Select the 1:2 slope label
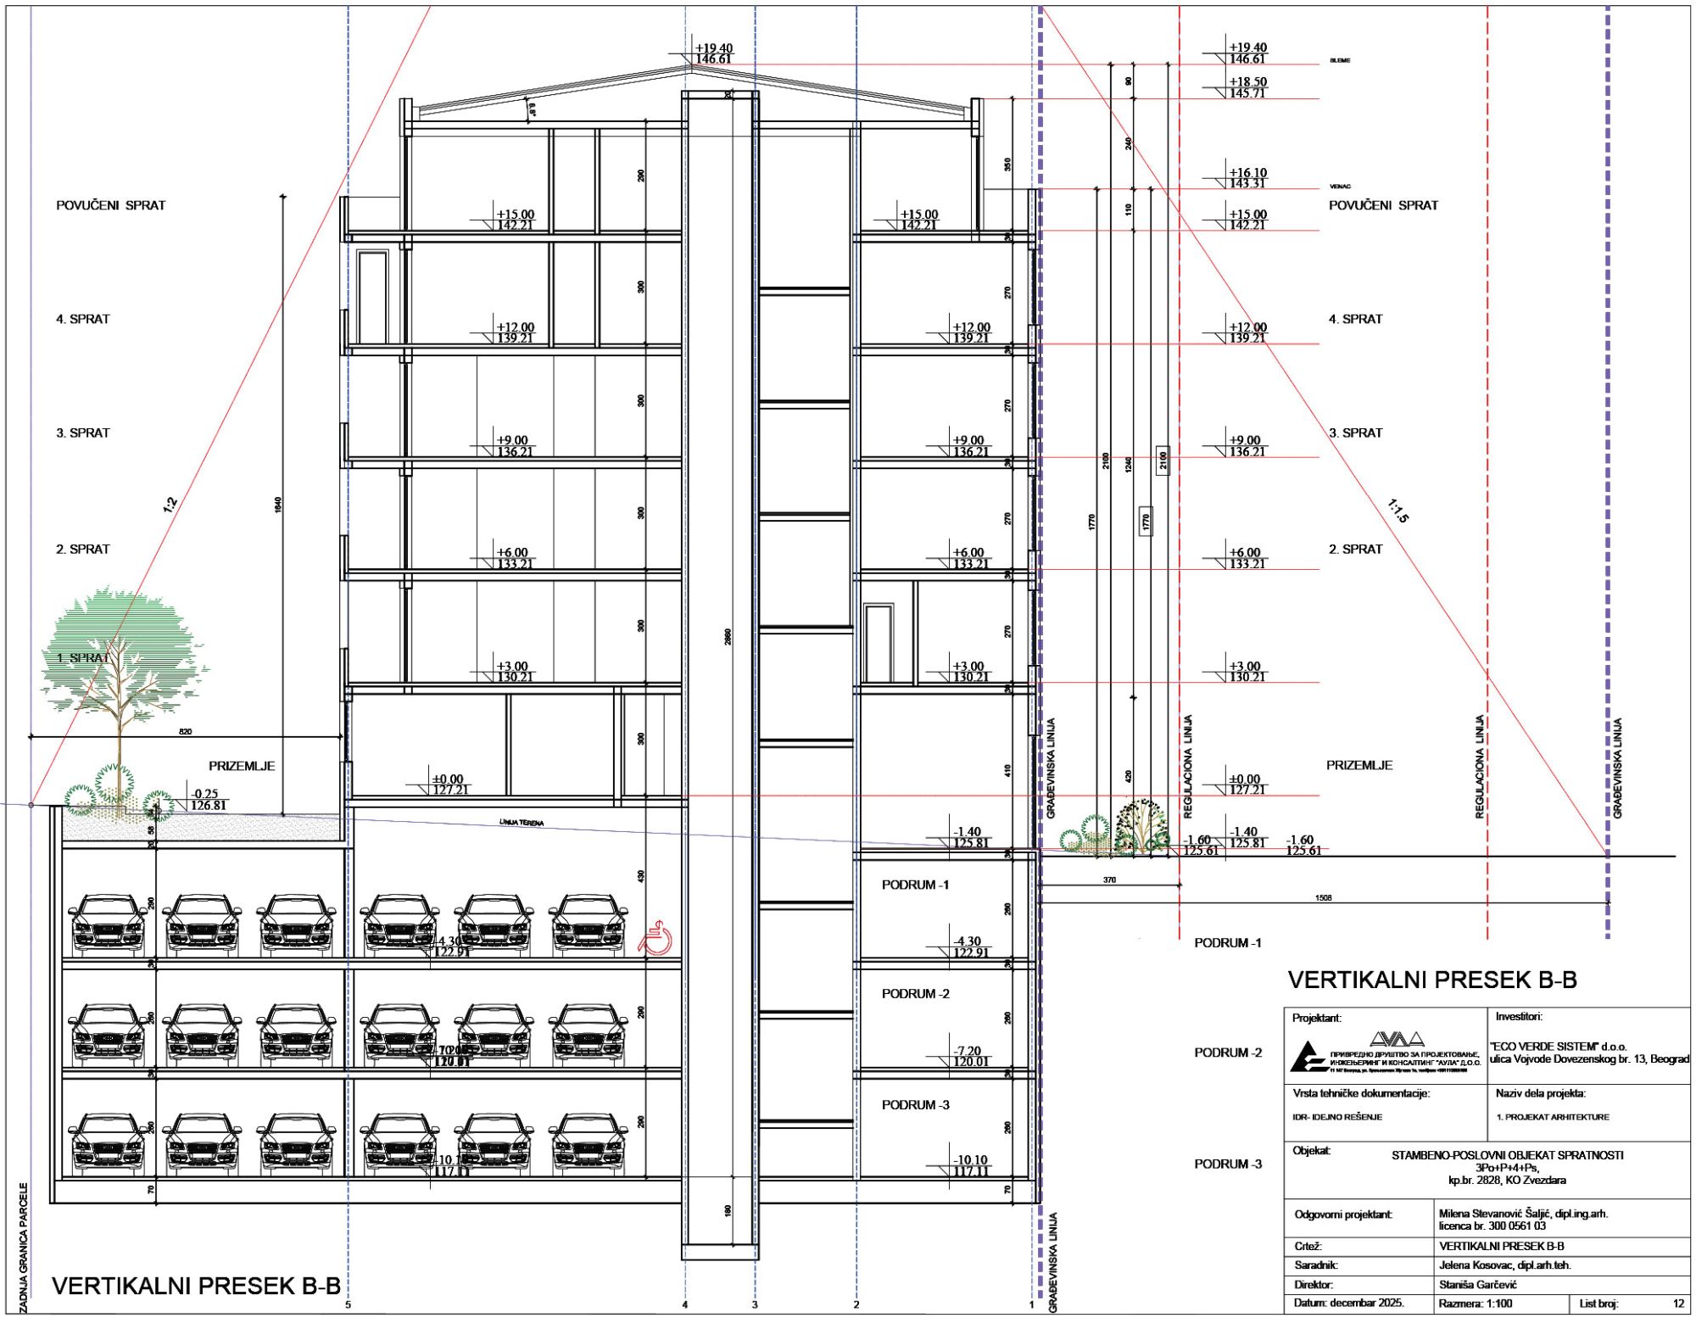The image size is (1696, 1318). [170, 504]
